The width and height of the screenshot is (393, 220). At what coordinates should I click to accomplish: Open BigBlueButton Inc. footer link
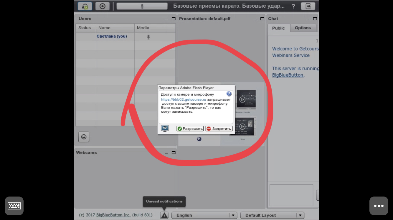[113, 215]
